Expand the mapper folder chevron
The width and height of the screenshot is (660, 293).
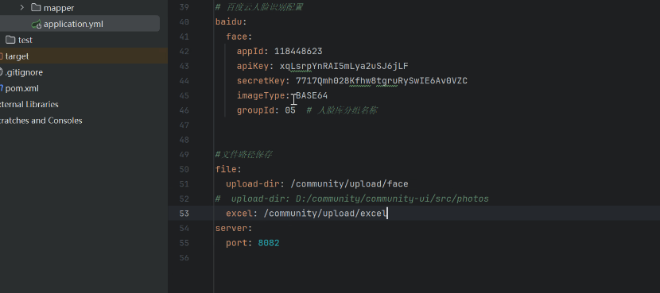click(22, 8)
